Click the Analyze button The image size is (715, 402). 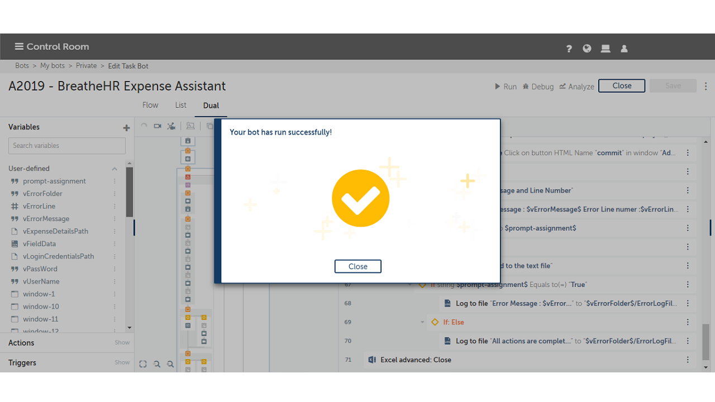pos(577,87)
